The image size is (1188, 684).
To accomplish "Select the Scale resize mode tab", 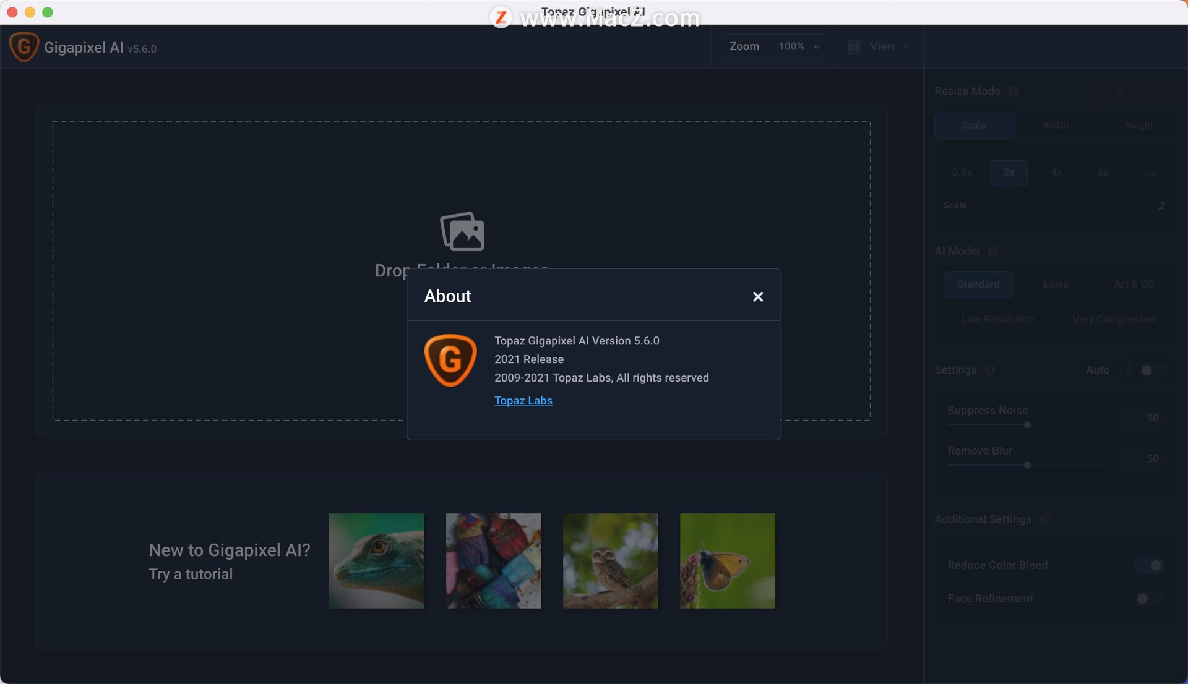I will (x=975, y=126).
